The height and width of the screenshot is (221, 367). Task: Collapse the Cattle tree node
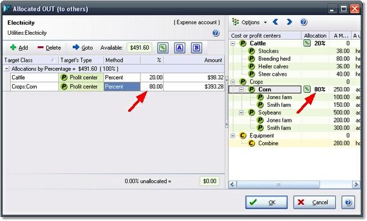click(x=233, y=43)
